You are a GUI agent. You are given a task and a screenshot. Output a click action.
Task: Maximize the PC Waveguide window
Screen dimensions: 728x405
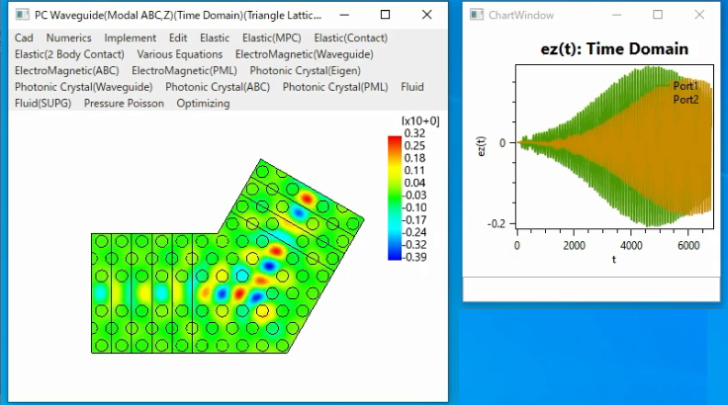point(385,15)
